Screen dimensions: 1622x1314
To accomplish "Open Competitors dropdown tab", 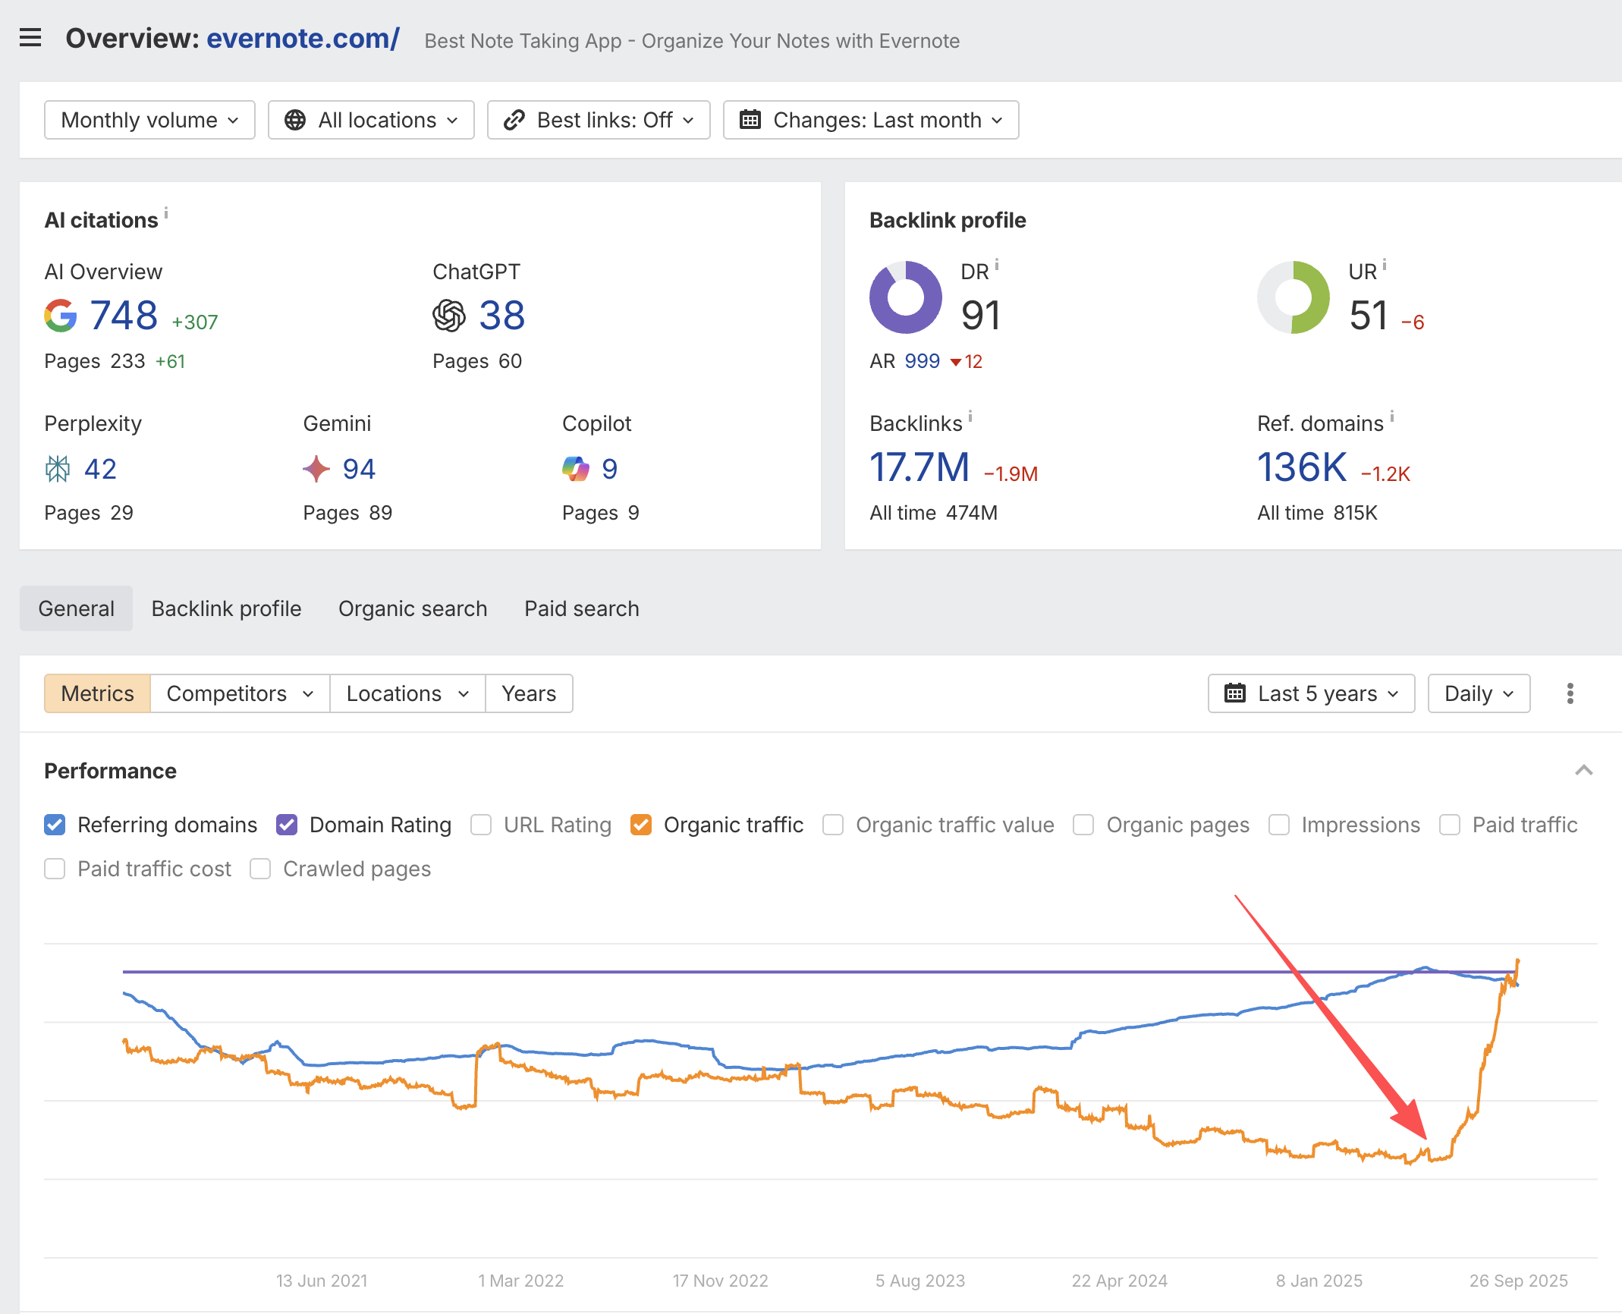I will (x=240, y=693).
